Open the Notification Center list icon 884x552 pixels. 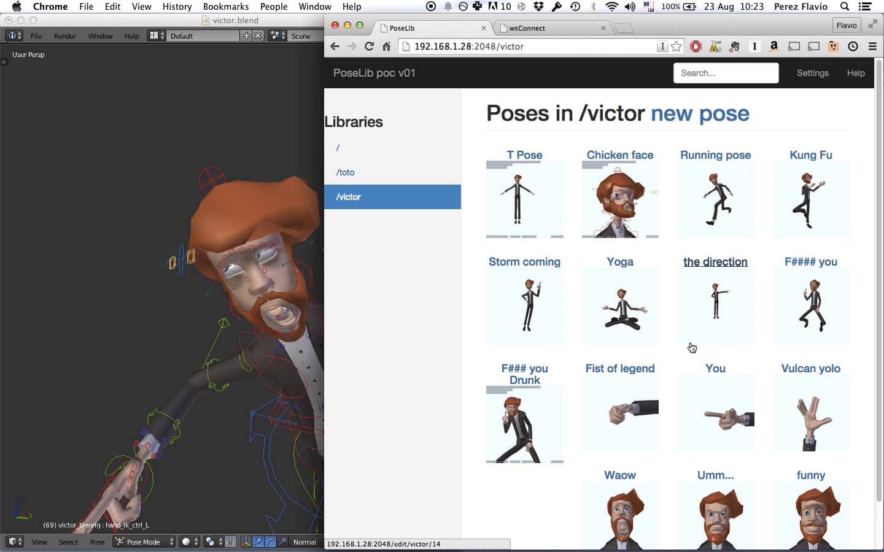pyautogui.click(x=865, y=6)
